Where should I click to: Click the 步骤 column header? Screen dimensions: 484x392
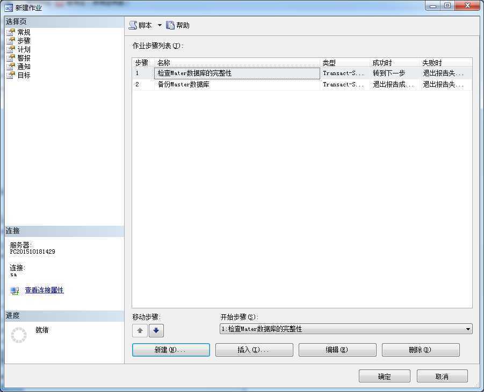coord(143,63)
